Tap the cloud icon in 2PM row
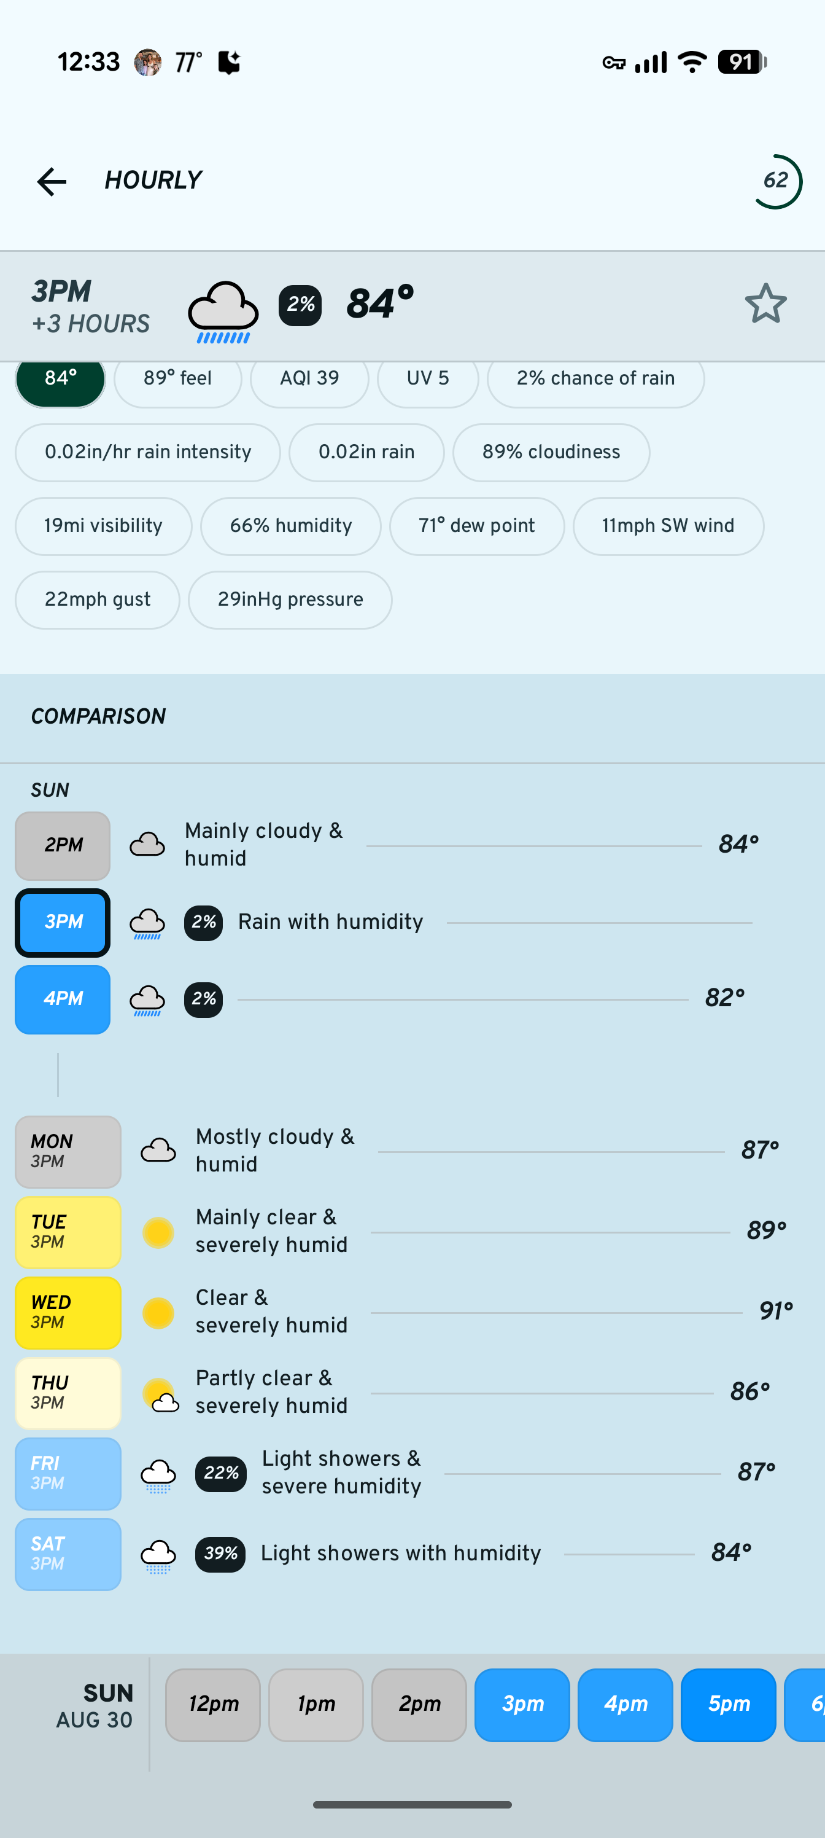The width and height of the screenshot is (825, 1838). pyautogui.click(x=147, y=845)
